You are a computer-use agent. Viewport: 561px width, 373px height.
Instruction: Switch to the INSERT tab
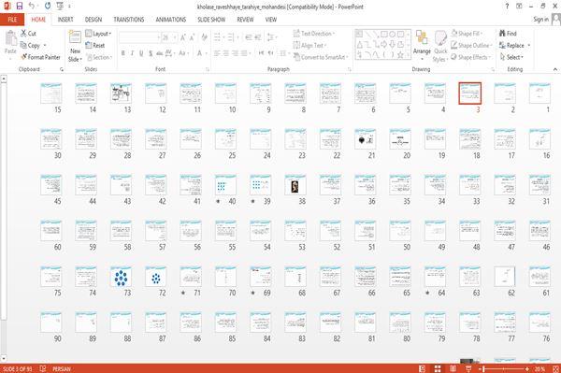(65, 20)
